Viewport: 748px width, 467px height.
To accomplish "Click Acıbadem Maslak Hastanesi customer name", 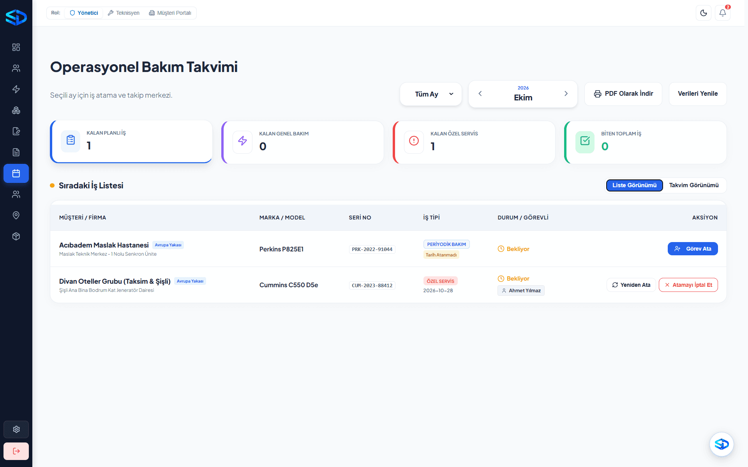I will 104,245.
